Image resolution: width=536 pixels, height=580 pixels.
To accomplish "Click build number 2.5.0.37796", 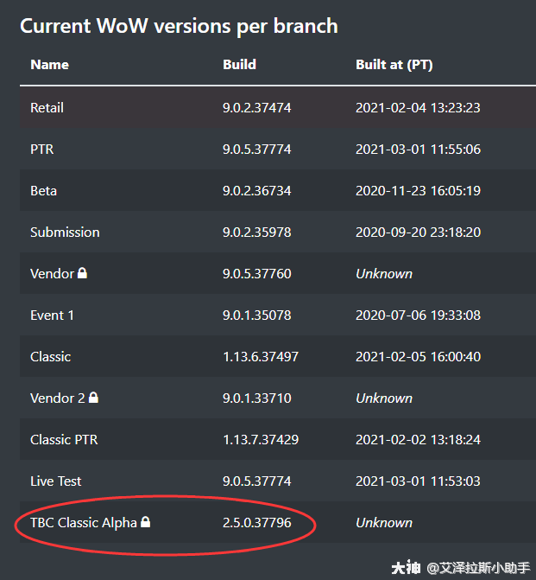I will 257,522.
